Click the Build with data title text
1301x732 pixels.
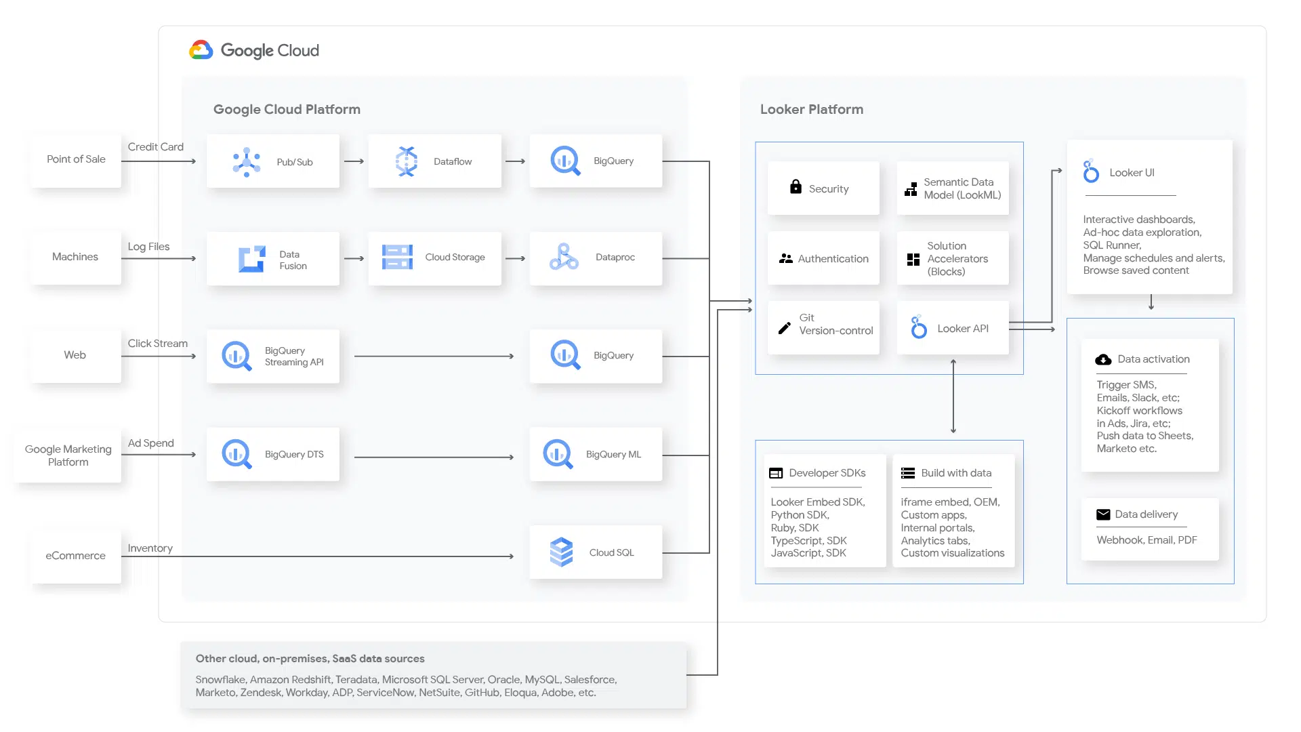point(956,473)
